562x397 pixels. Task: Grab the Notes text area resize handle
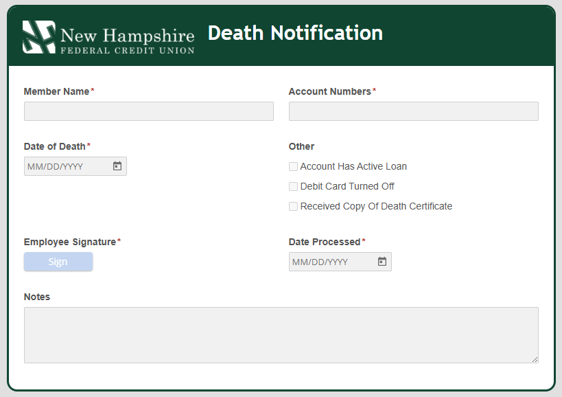(x=535, y=360)
